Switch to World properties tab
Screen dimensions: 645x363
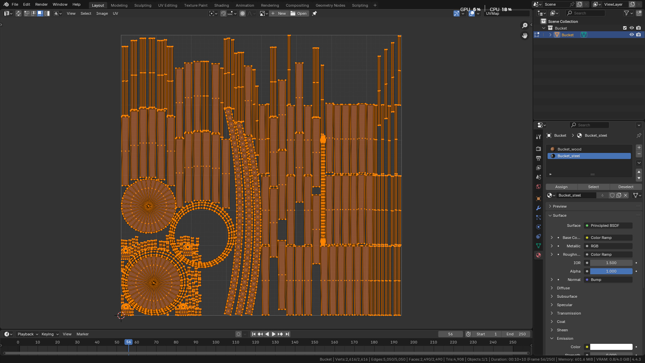[539, 187]
